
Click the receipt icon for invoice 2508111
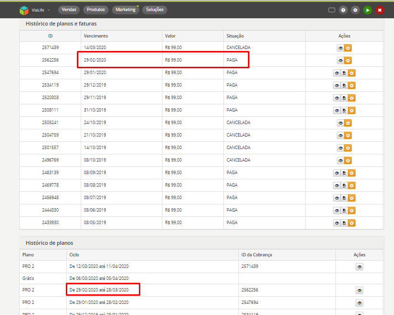tap(344, 111)
